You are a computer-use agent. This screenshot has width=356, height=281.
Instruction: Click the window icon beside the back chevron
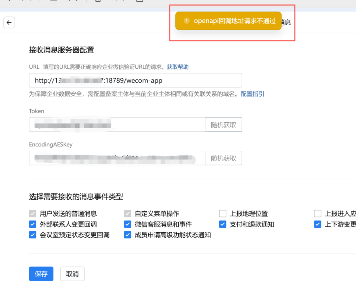pos(26,1)
